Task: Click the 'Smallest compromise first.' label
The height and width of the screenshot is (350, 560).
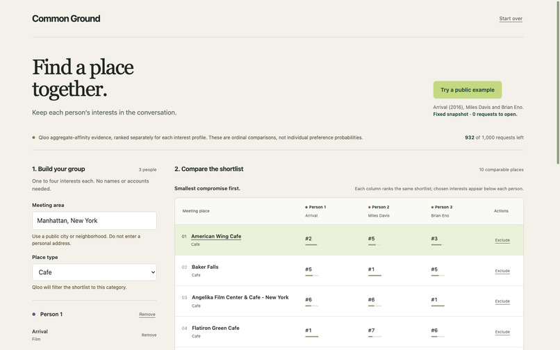Action: [207, 188]
